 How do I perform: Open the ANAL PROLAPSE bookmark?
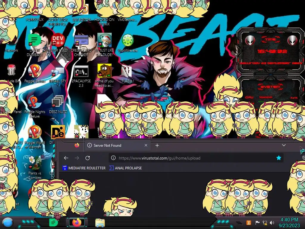pyautogui.click(x=125, y=168)
